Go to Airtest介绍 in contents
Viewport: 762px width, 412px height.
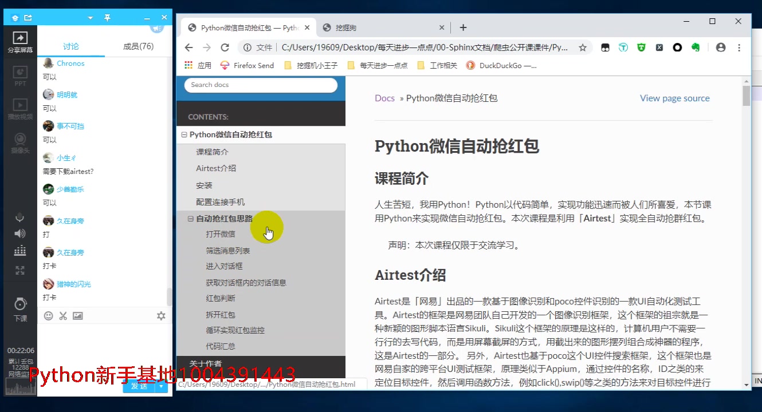point(216,168)
